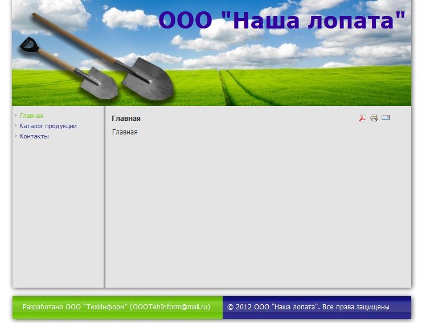The width and height of the screenshot is (426, 323).
Task: Go to the Контакты page
Action: point(34,136)
